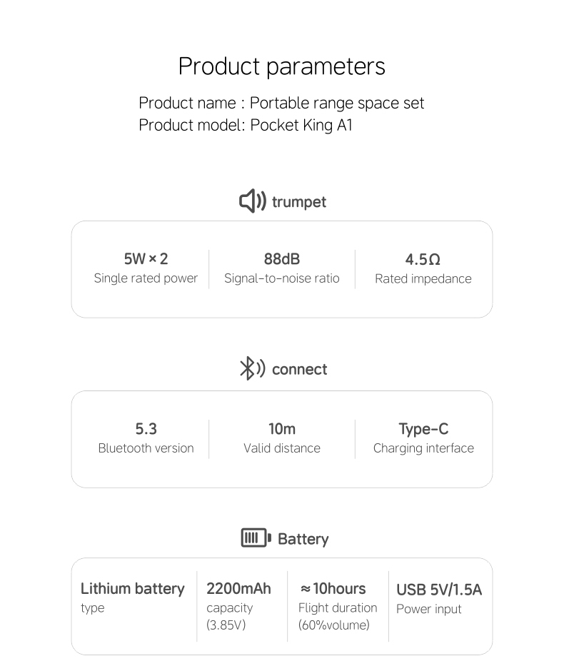This screenshot has height=671, width=564.
Task: Click the Product name line
Action: pyautogui.click(x=281, y=103)
